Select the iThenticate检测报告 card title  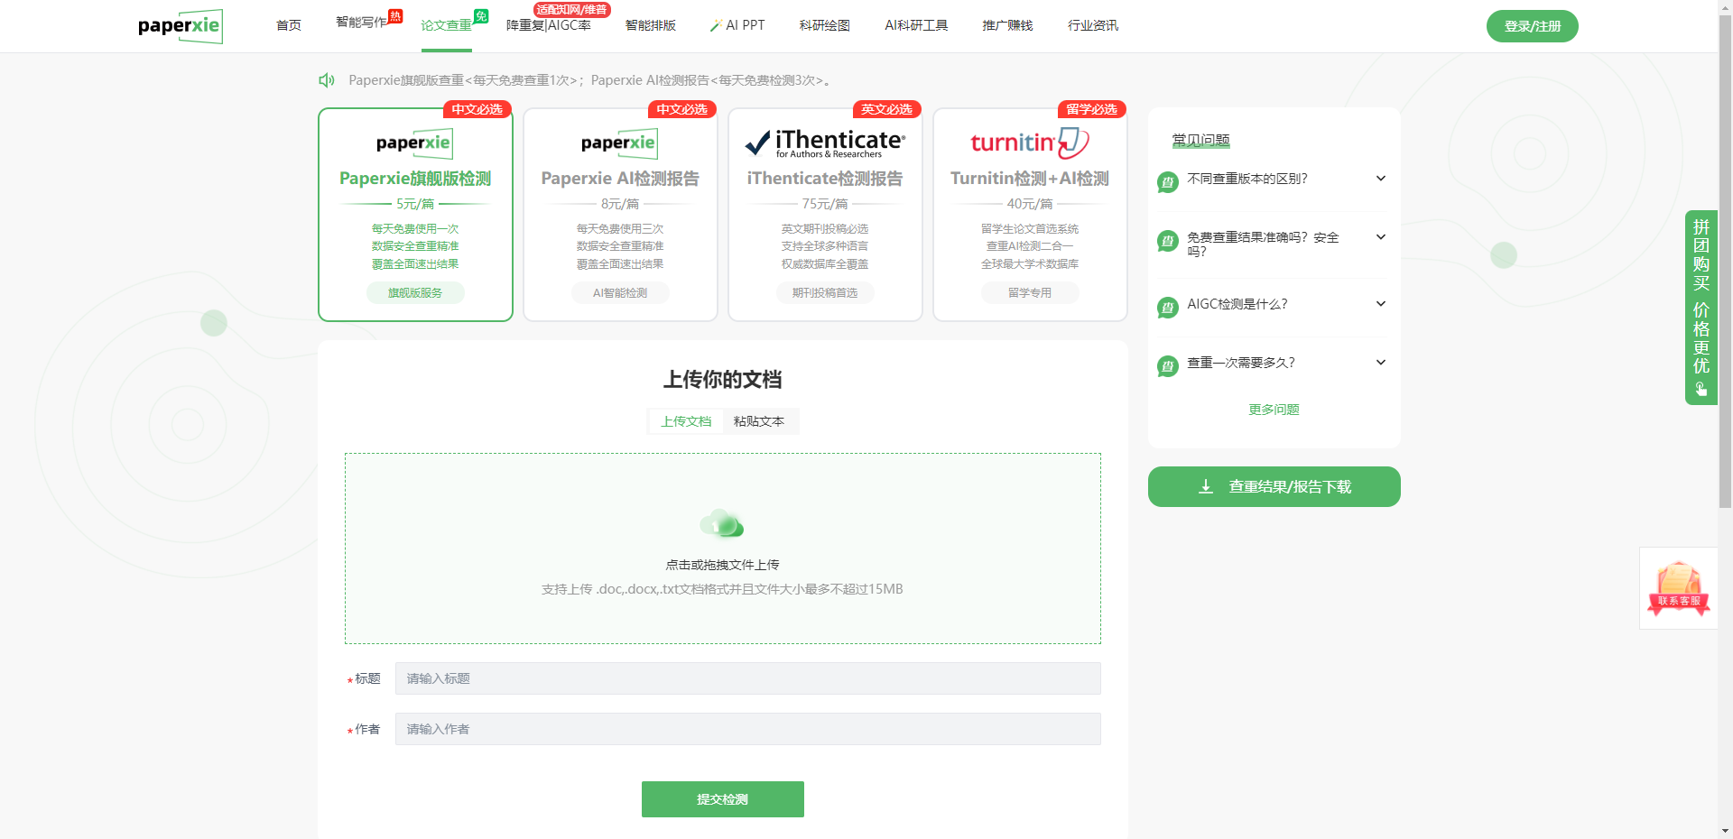tap(825, 179)
